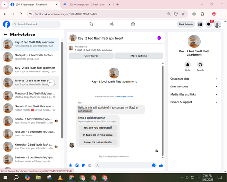Choose a GIF icon in composer
Viewport: 227px width, 182px height.
point(90,165)
